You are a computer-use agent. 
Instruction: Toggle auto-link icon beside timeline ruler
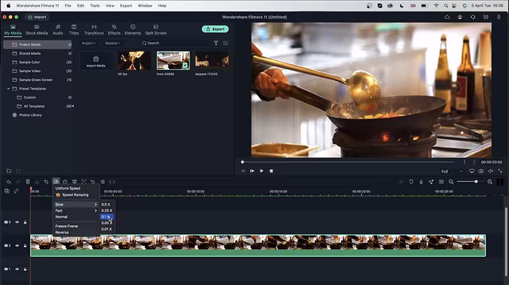[x=17, y=191]
